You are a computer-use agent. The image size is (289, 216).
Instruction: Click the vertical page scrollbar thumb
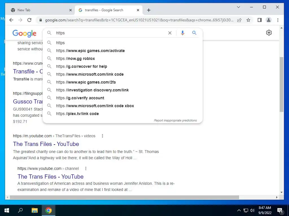click(x=281, y=84)
